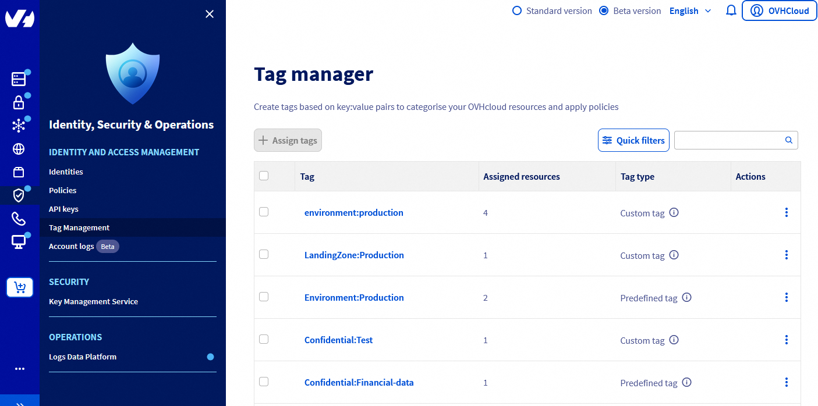Tick the checkbox next to environment:production
818x406 pixels.
click(264, 212)
